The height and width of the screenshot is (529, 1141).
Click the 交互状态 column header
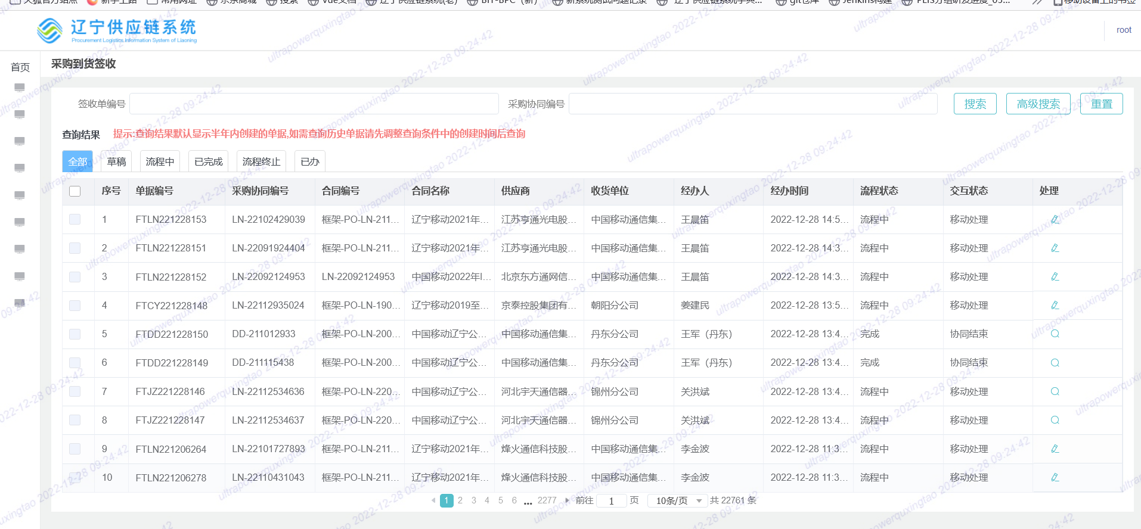[x=969, y=191]
